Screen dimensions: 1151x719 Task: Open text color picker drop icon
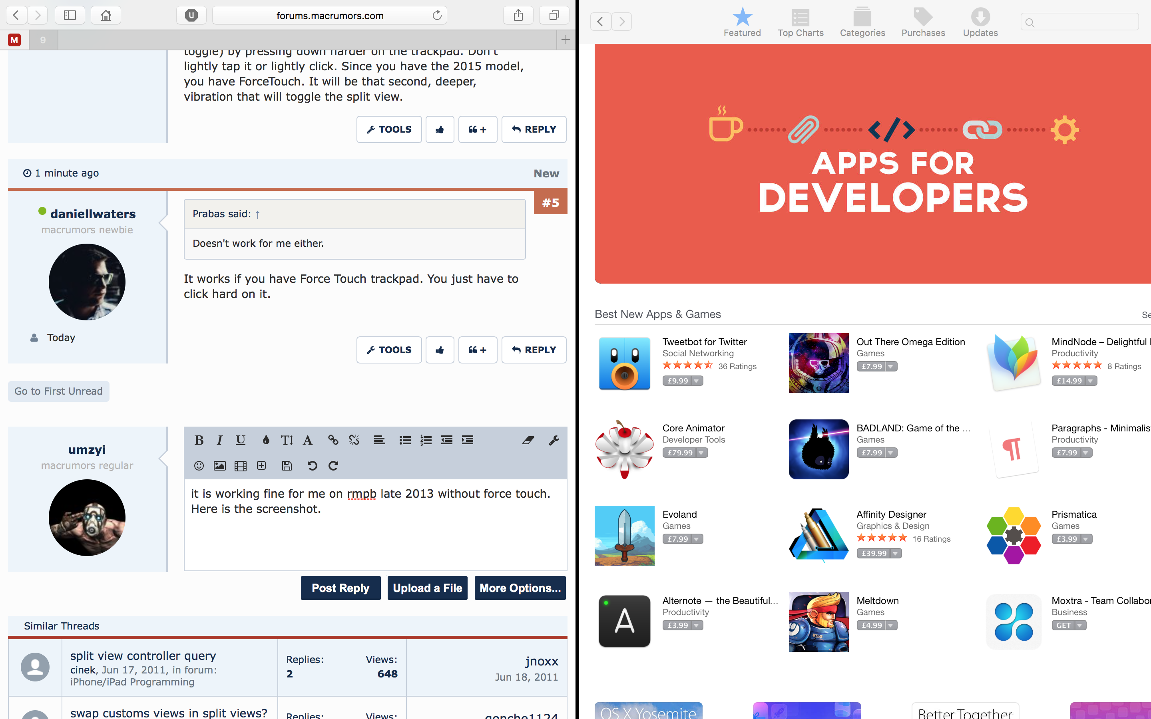pyautogui.click(x=266, y=440)
